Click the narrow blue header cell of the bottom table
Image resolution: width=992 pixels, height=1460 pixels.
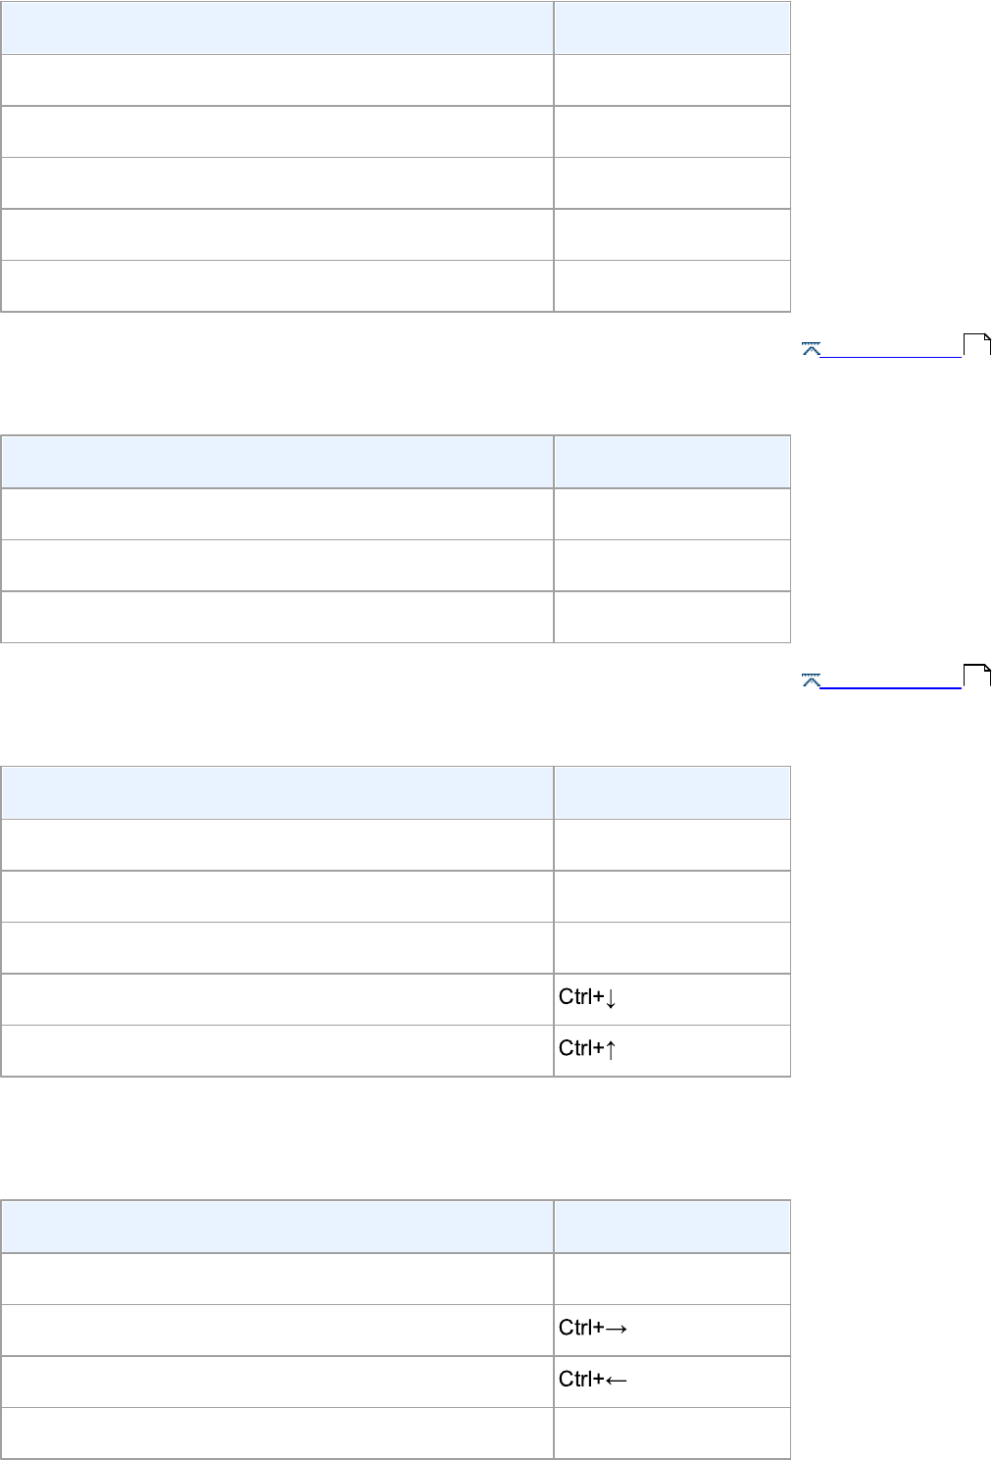click(x=671, y=1227)
